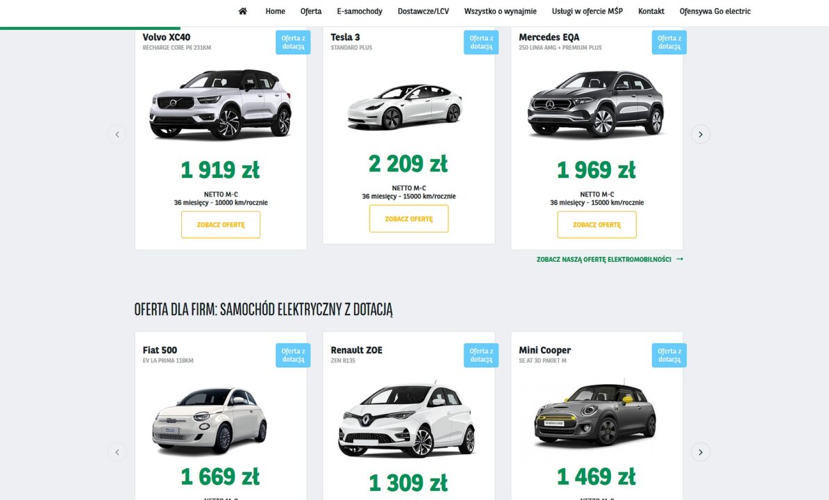This screenshot has height=500, width=829.
Task: Navigate to E-samochody section
Action: pyautogui.click(x=360, y=11)
